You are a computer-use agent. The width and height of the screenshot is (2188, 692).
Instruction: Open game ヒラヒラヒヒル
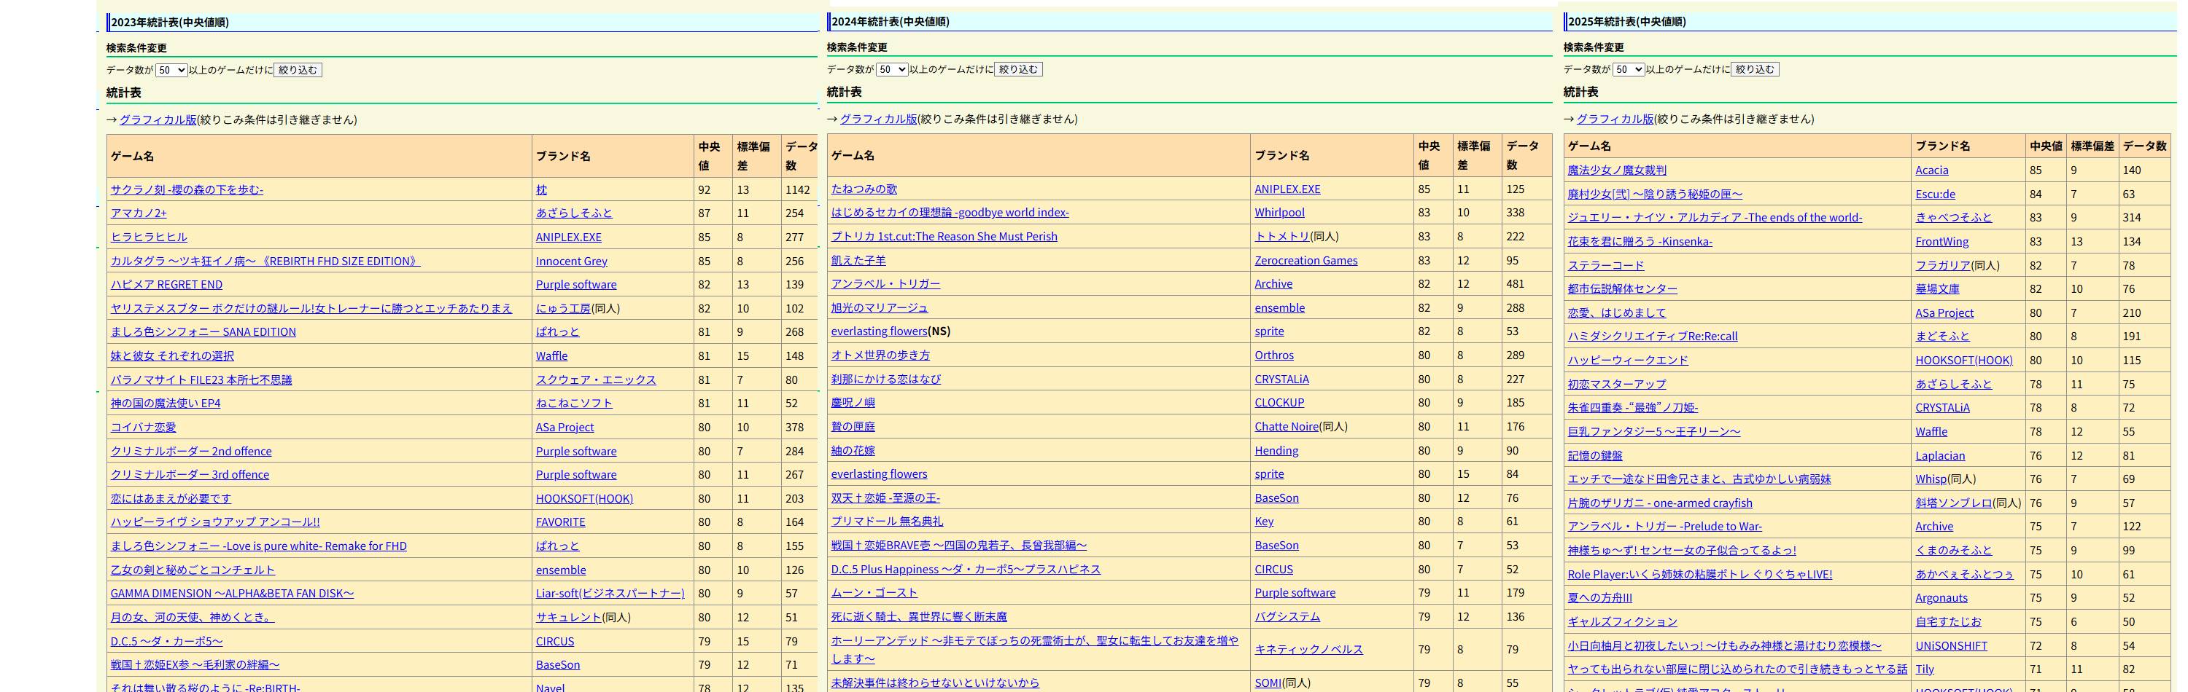pos(149,237)
